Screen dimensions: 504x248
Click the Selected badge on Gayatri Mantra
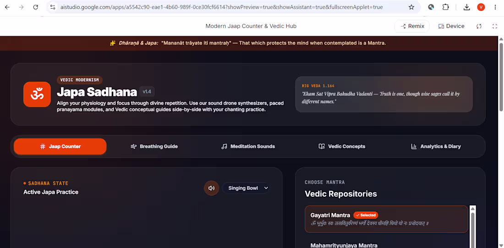[x=366, y=215]
